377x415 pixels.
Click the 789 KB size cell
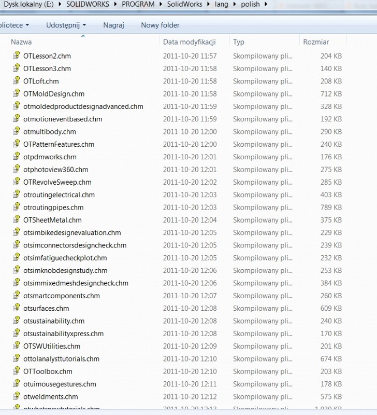(x=331, y=207)
